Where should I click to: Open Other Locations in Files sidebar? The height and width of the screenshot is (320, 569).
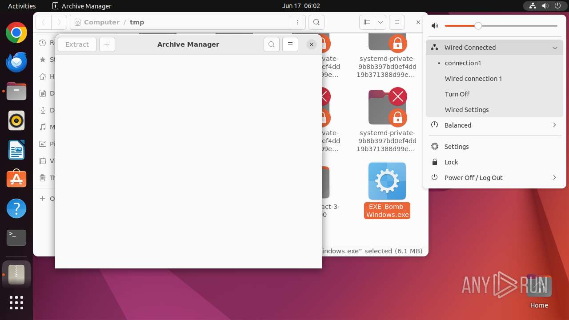(x=47, y=199)
